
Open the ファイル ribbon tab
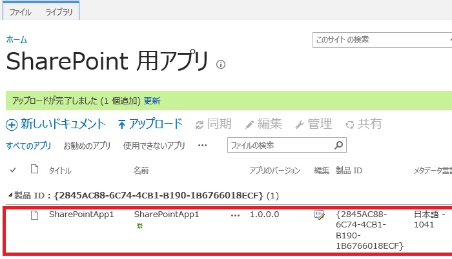coord(20,12)
